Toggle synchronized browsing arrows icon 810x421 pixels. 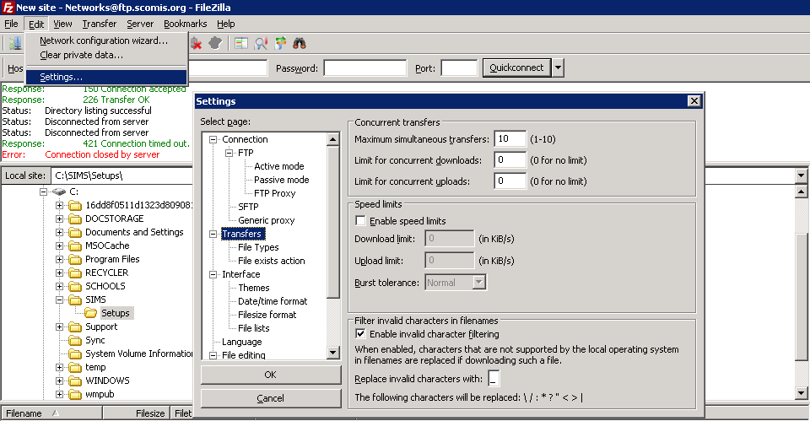[280, 43]
